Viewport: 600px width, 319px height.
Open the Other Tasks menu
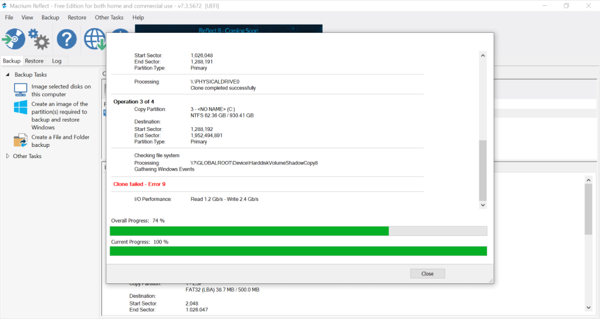point(110,18)
